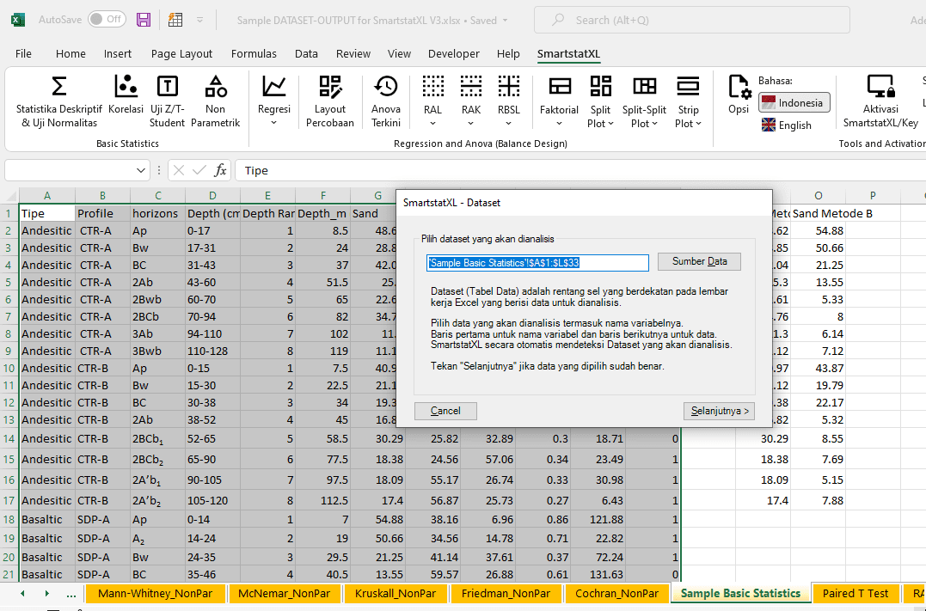This screenshot has width=926, height=611.
Task: Switch to Paired T Test sheet
Action: pos(855,593)
